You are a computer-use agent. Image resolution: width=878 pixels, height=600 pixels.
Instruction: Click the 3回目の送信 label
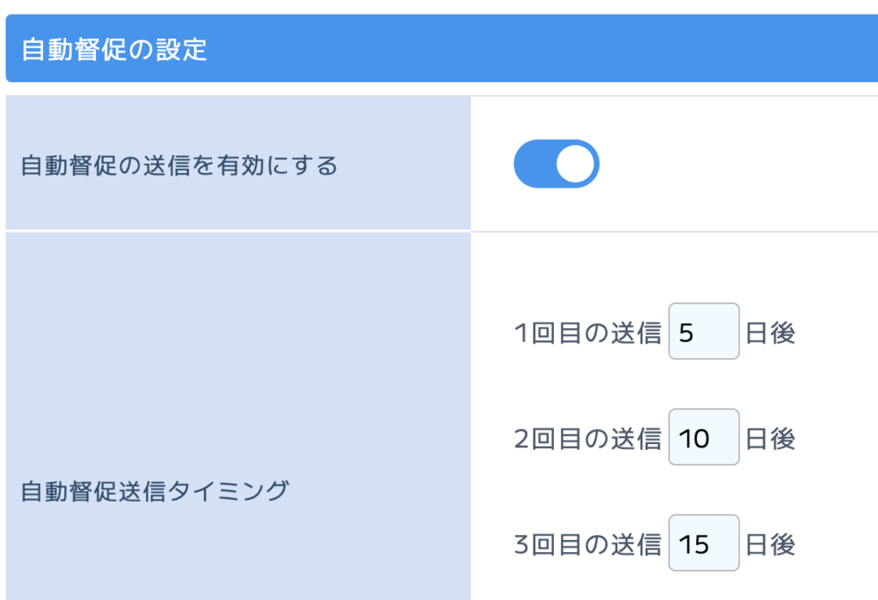pyautogui.click(x=587, y=544)
